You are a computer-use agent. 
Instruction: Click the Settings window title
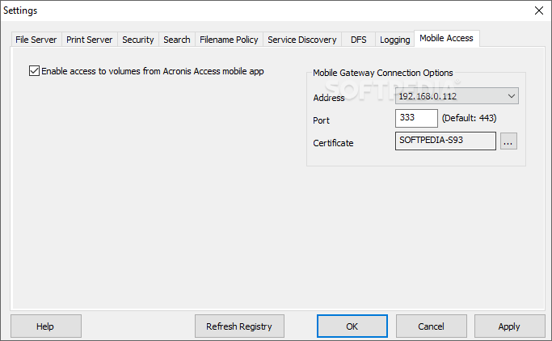pos(20,11)
